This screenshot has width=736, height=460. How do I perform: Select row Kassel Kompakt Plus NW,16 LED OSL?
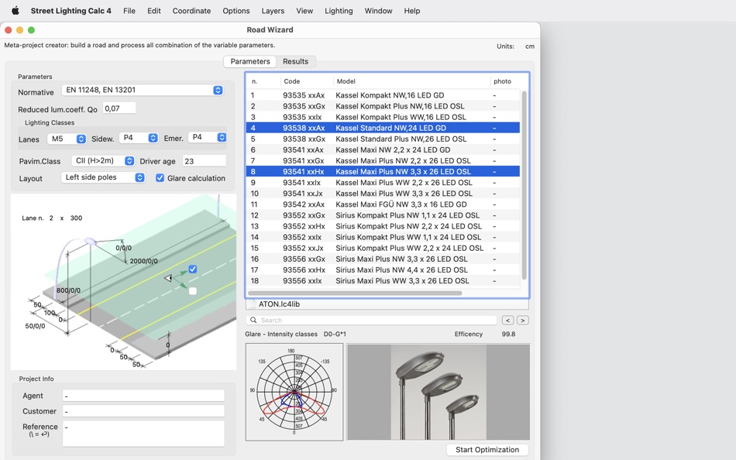click(383, 106)
